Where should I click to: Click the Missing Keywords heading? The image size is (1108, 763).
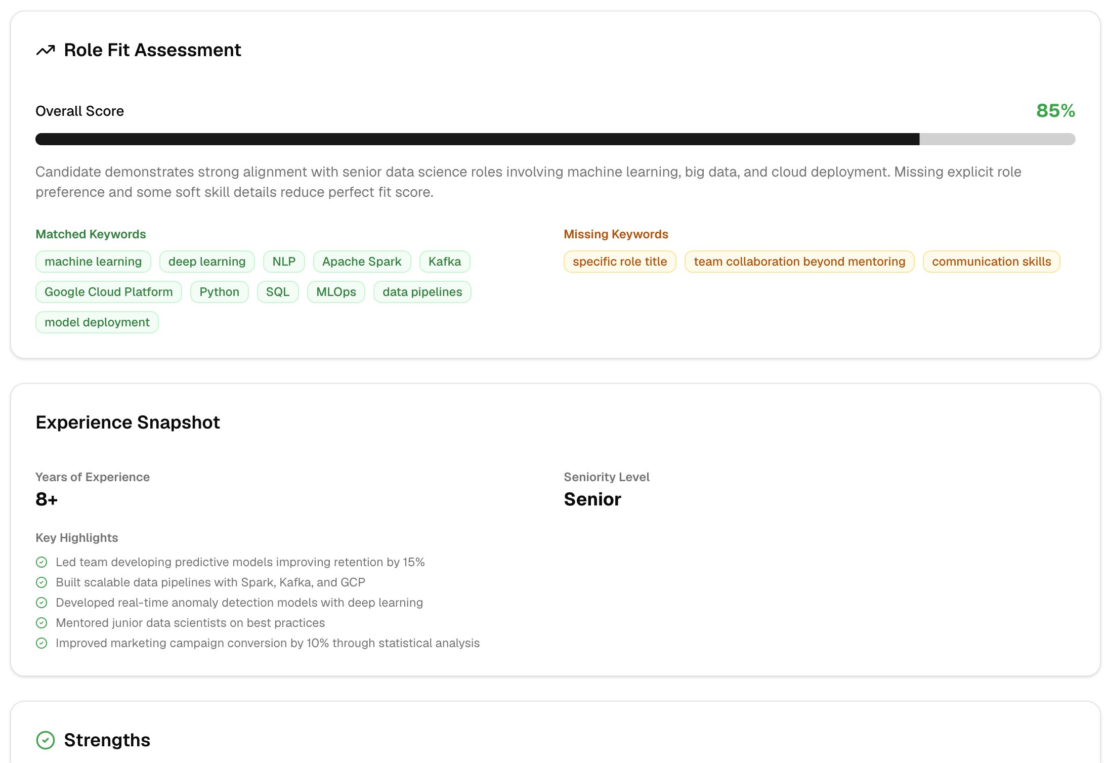tap(616, 234)
